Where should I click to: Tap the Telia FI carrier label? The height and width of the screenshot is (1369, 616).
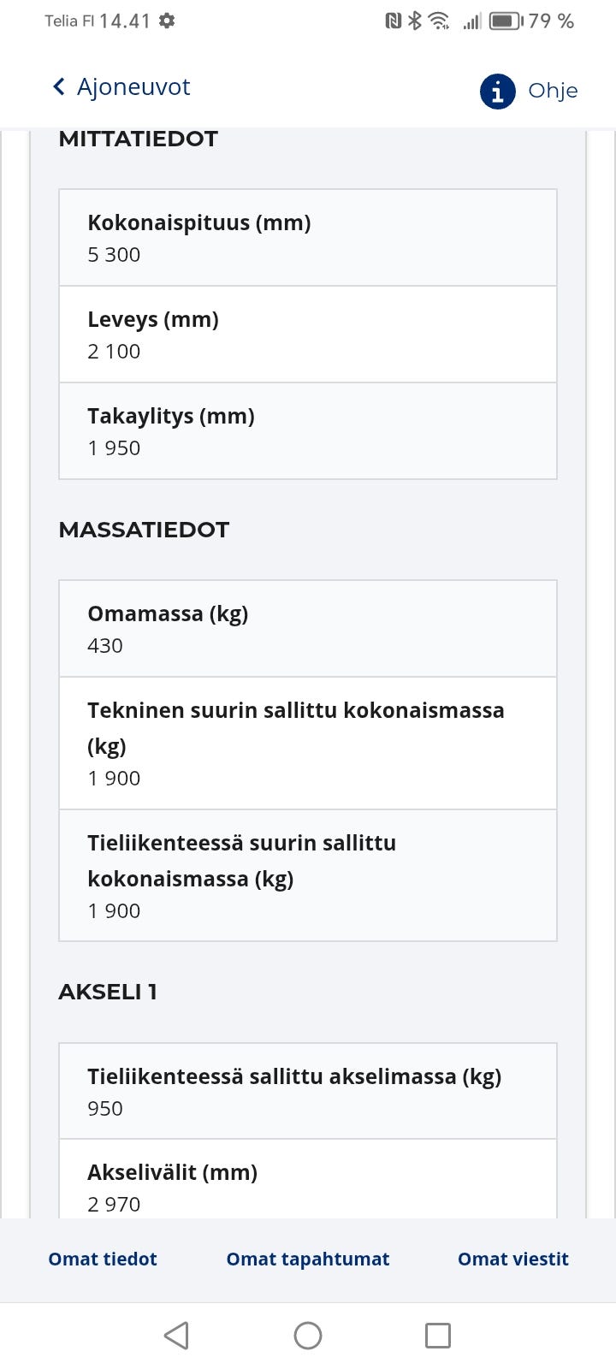[73, 21]
